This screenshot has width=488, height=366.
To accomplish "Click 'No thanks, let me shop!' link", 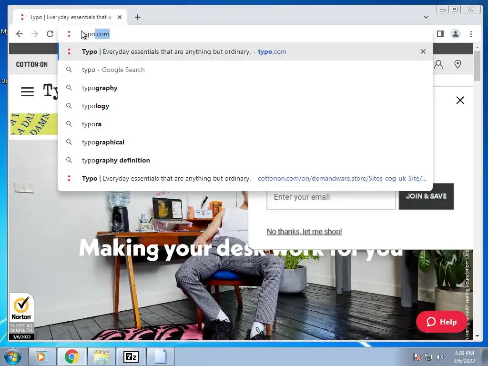I will pos(304,232).
